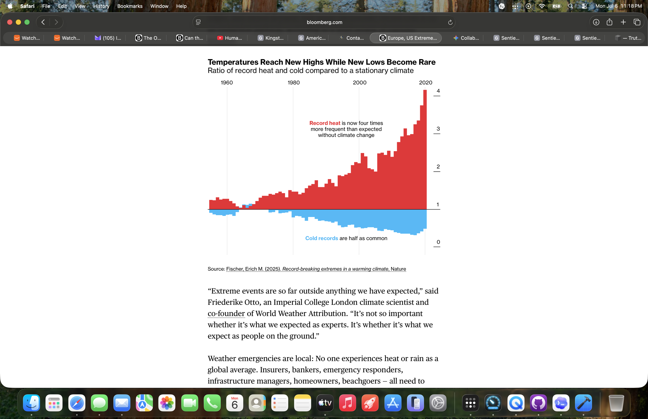Open Finder from the Dock
Screen dimensions: 648x419
(x=32, y=403)
